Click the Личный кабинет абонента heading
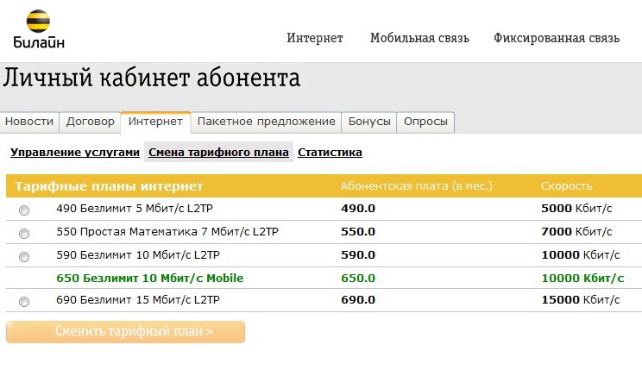This screenshot has height=376, width=642. click(x=152, y=78)
